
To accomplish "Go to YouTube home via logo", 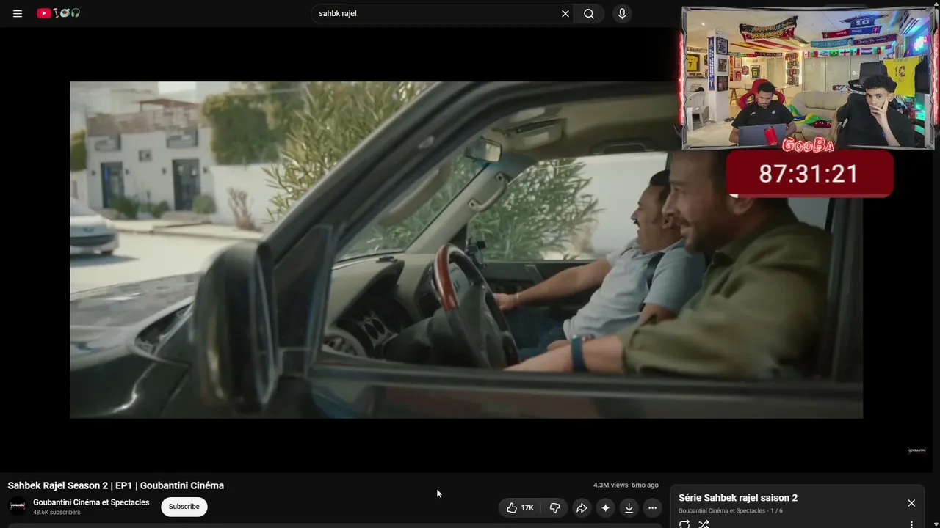I will coord(59,13).
